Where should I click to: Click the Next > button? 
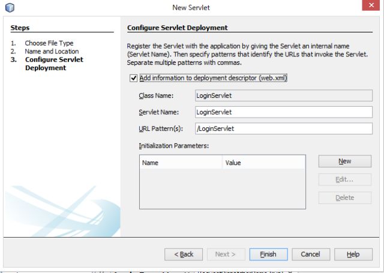click(x=225, y=254)
